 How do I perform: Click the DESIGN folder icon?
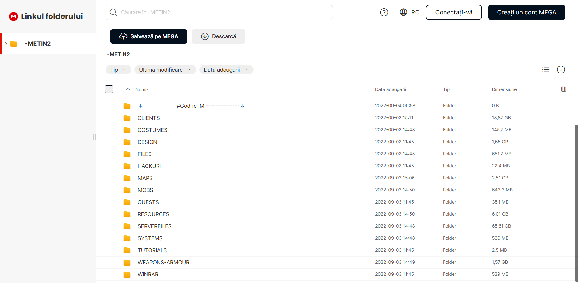point(127,142)
